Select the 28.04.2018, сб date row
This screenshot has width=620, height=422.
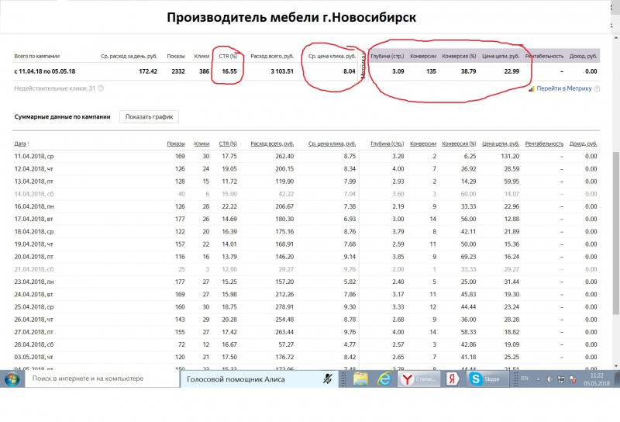pyautogui.click(x=306, y=344)
